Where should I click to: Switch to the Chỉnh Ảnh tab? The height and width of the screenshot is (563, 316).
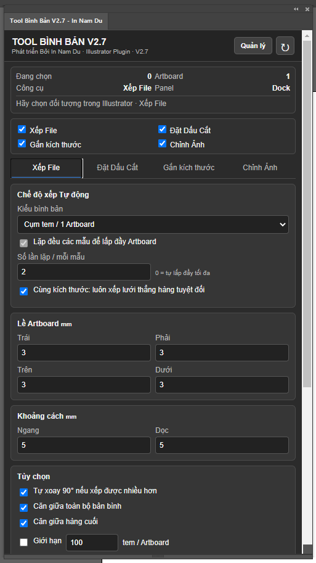pos(260,168)
